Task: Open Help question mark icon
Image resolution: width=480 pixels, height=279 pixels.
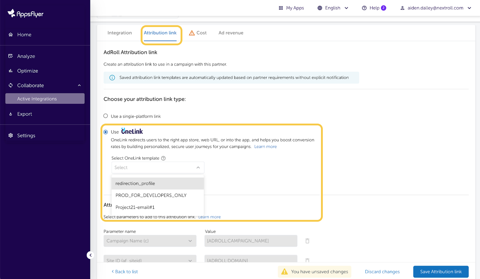Action: [364, 8]
